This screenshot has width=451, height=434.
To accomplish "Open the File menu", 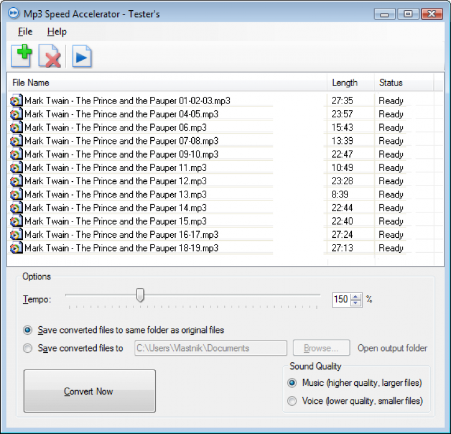I will pyautogui.click(x=25, y=31).
